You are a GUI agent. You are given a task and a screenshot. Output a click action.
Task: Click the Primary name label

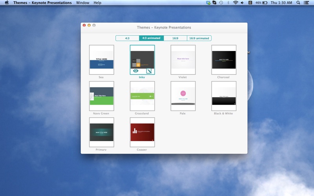(101, 150)
